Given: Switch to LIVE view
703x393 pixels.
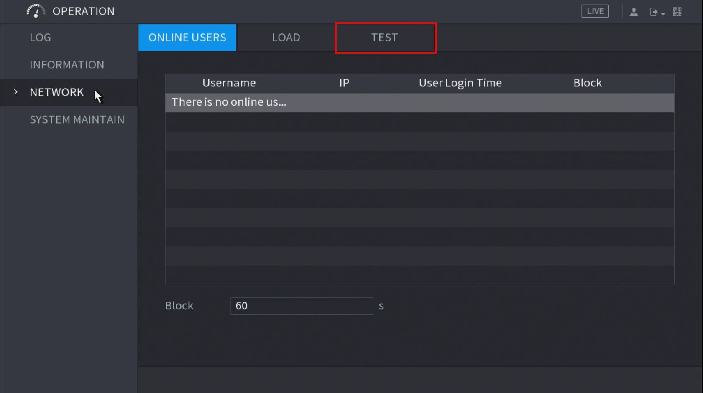Looking at the screenshot, I should pos(595,11).
